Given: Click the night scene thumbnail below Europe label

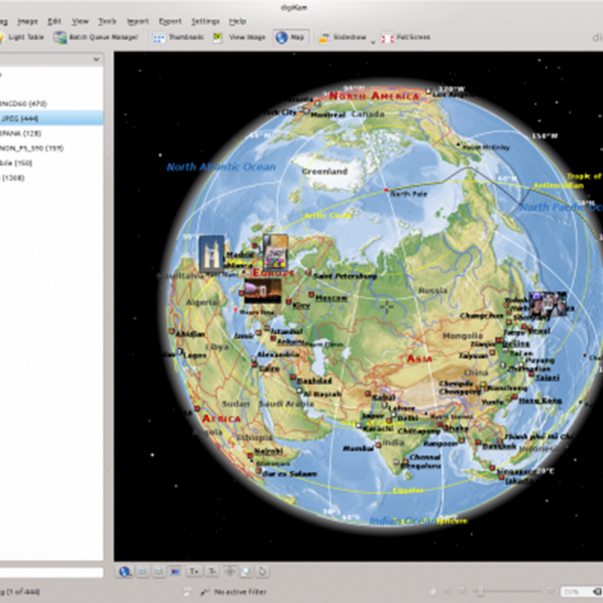Looking at the screenshot, I should click(262, 291).
